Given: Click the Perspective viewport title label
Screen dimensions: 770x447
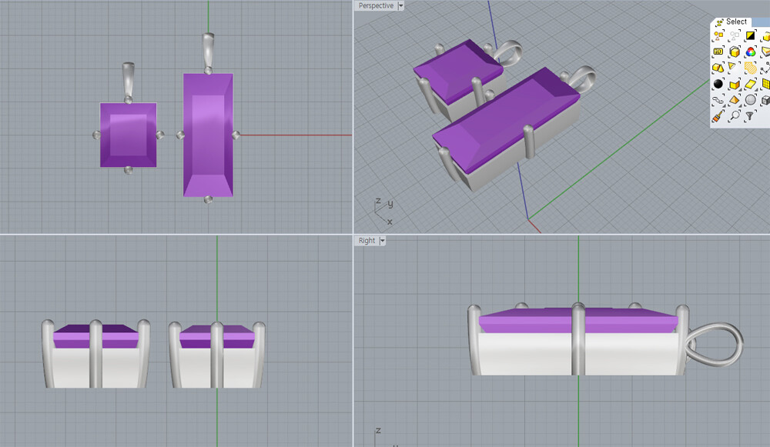Looking at the screenshot, I should 376,6.
